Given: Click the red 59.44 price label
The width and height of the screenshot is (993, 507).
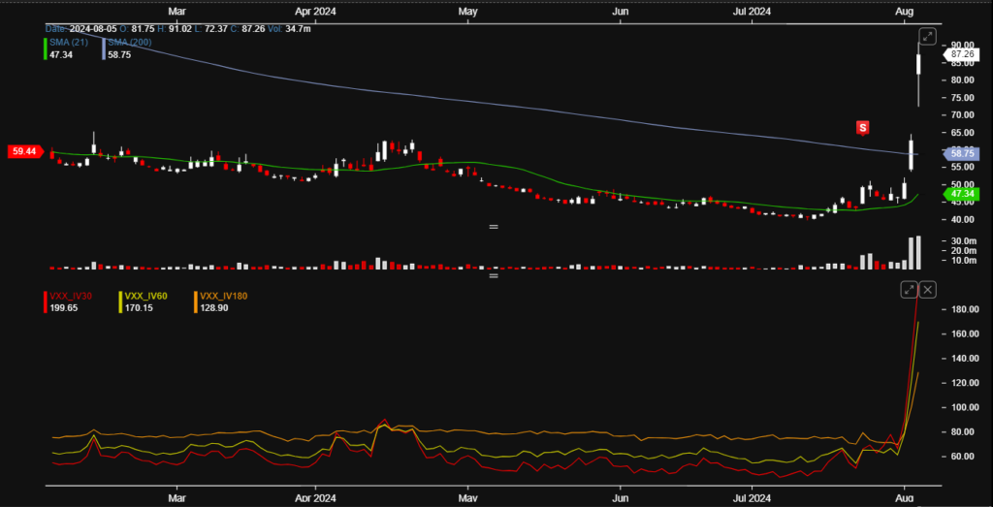Looking at the screenshot, I should tap(25, 152).
